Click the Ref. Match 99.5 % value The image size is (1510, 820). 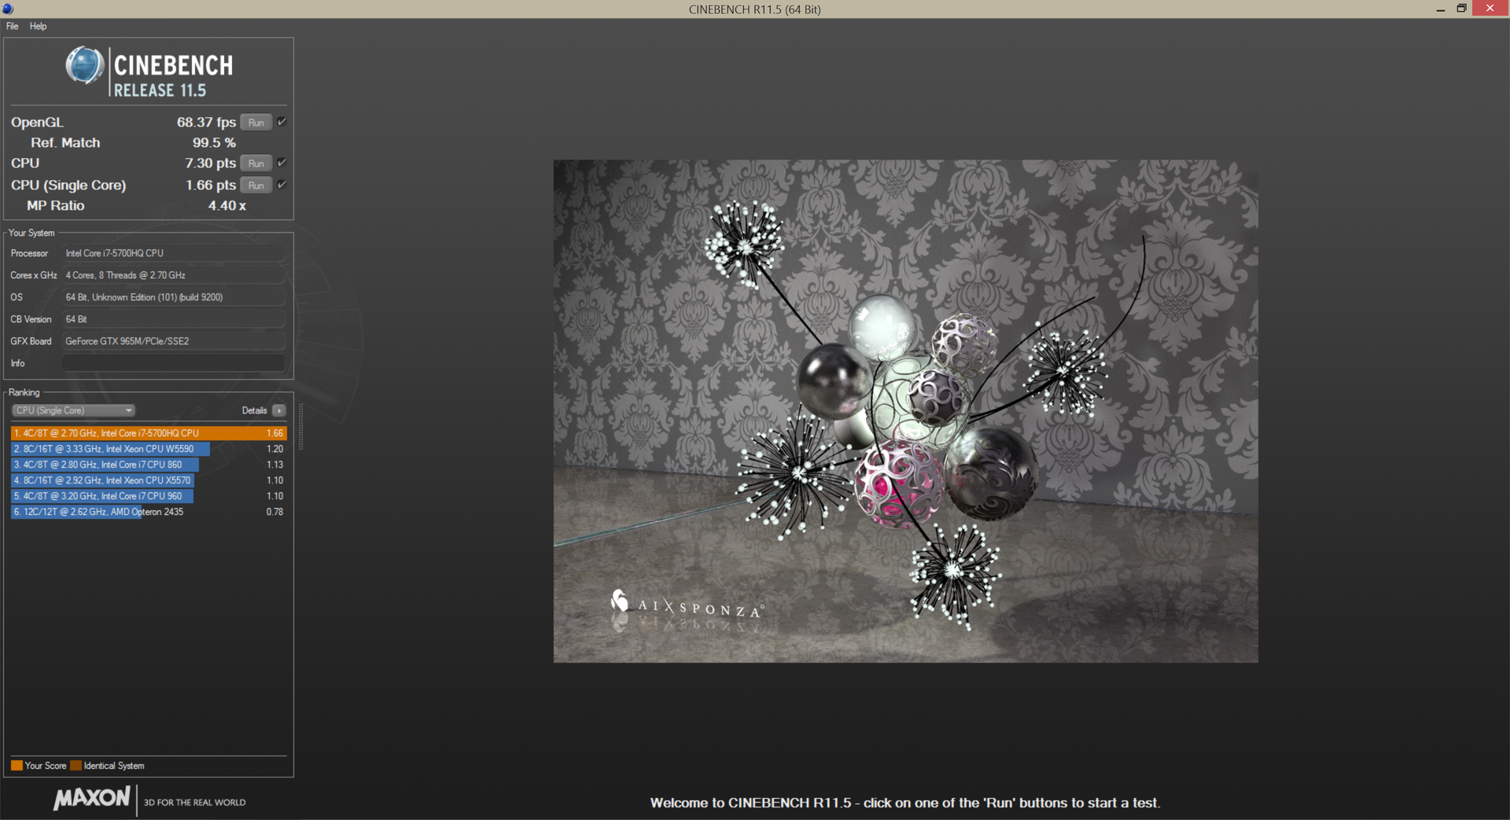pos(214,142)
